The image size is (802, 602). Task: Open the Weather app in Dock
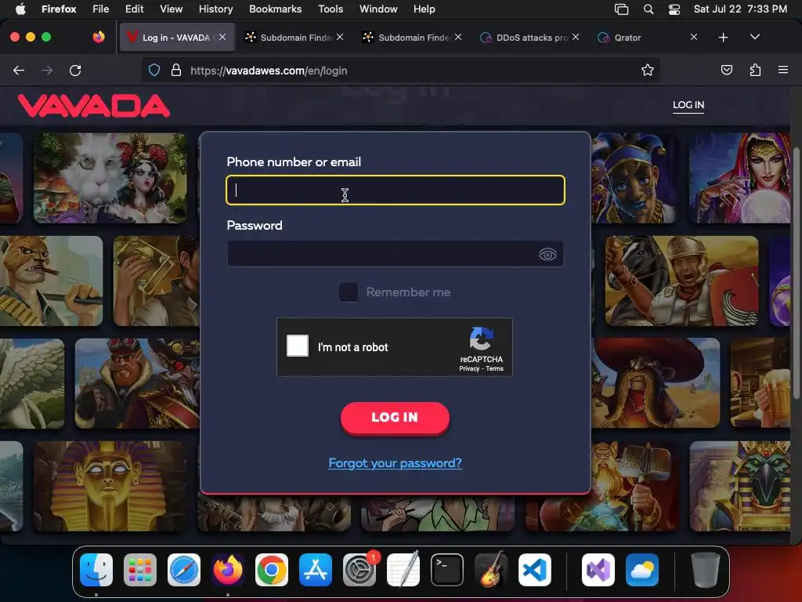point(642,570)
